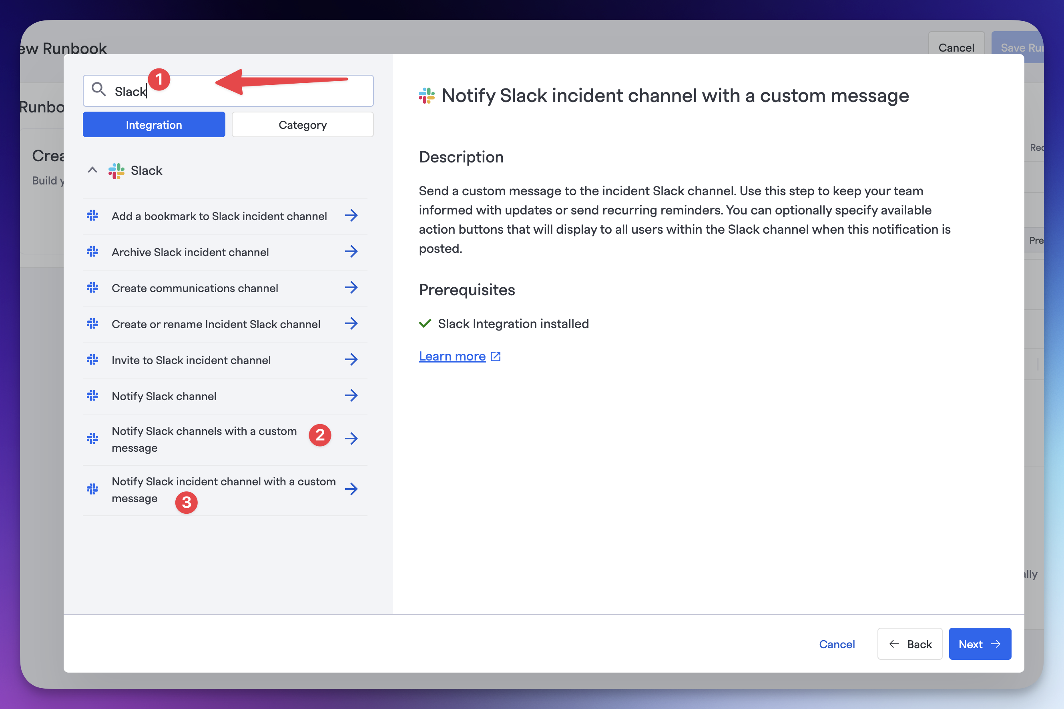Click the search magnifier icon
This screenshot has width=1064, height=709.
click(x=98, y=90)
